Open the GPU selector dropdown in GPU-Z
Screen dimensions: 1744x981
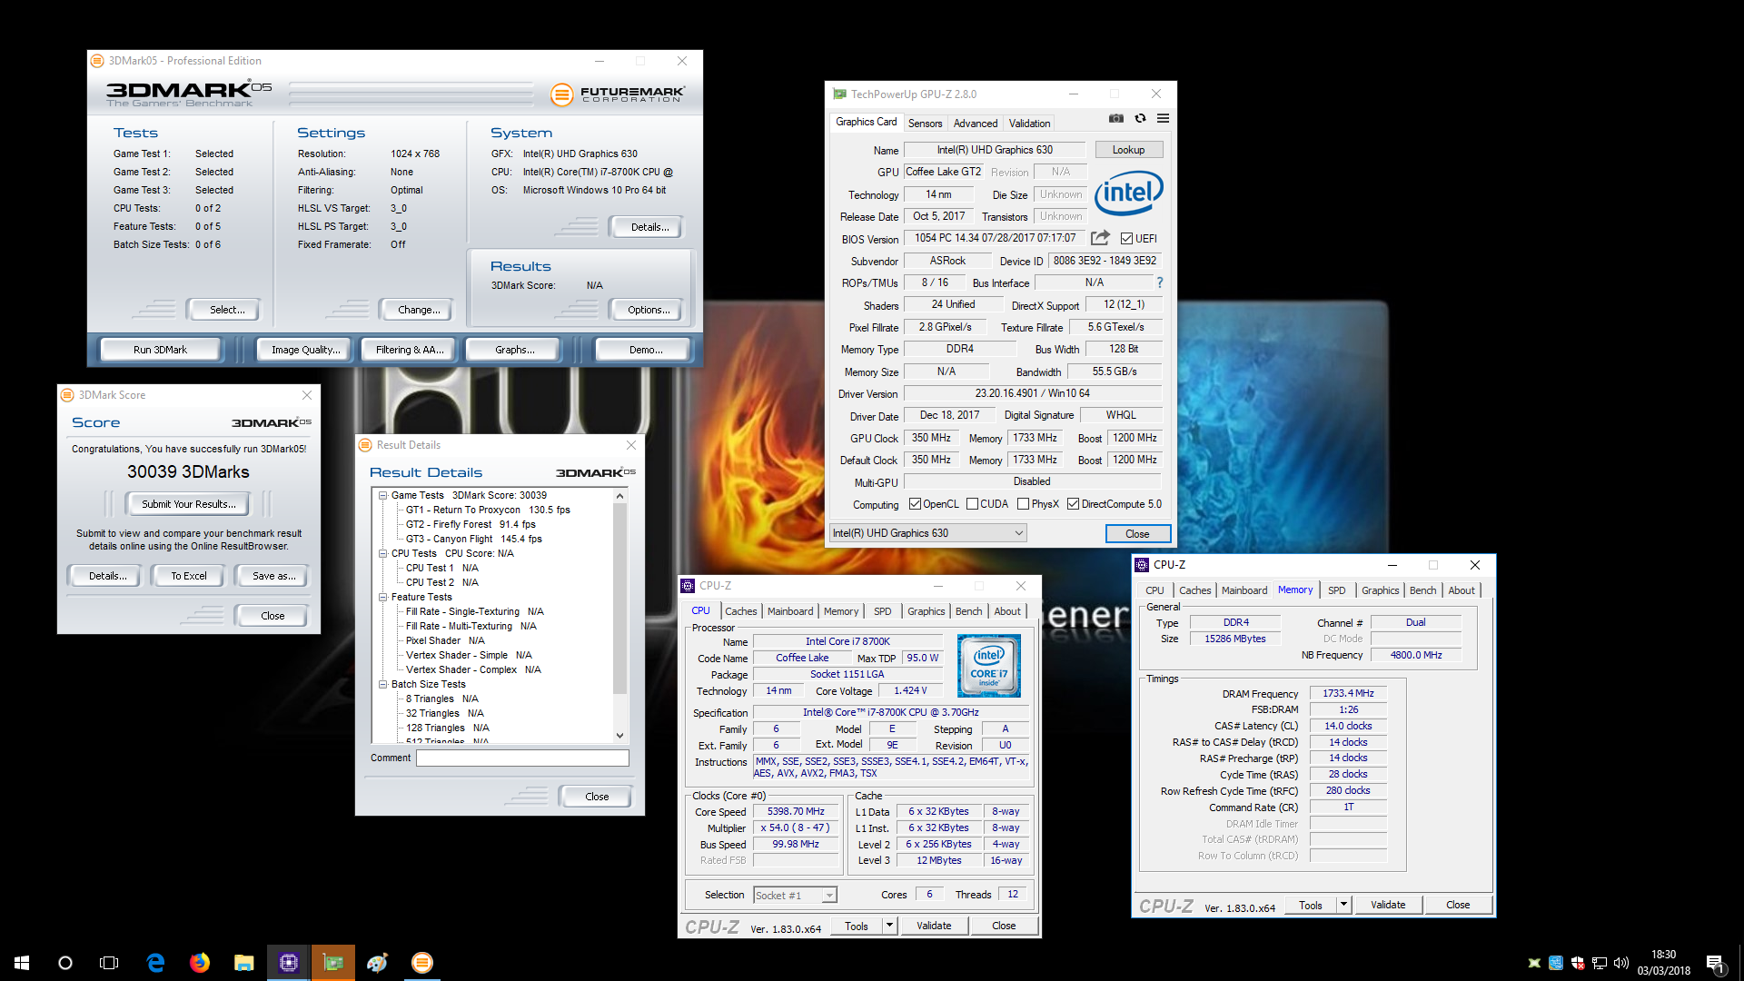tap(928, 533)
